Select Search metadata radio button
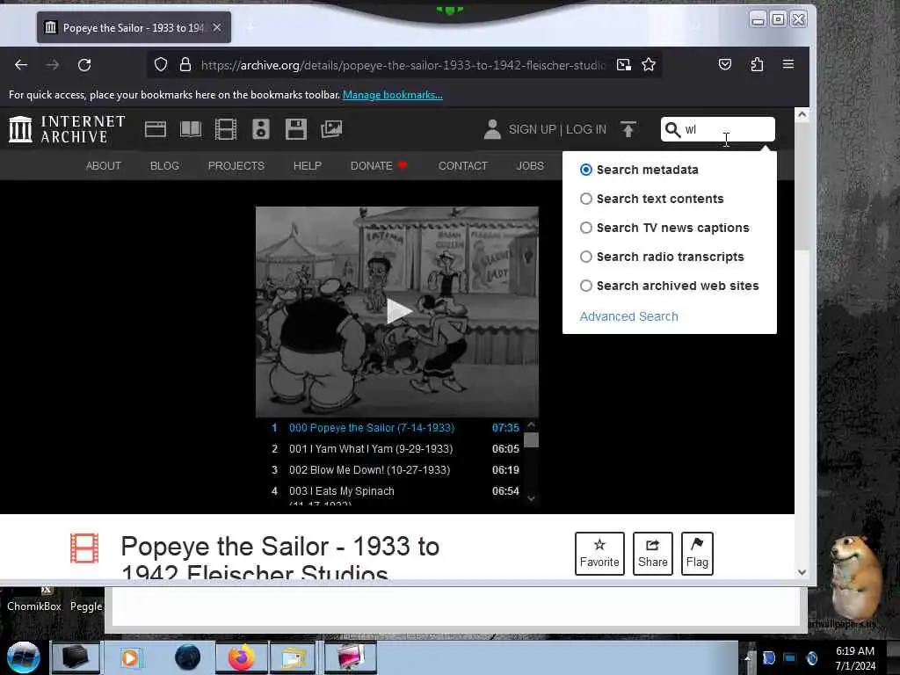900x675 pixels. pyautogui.click(x=585, y=170)
